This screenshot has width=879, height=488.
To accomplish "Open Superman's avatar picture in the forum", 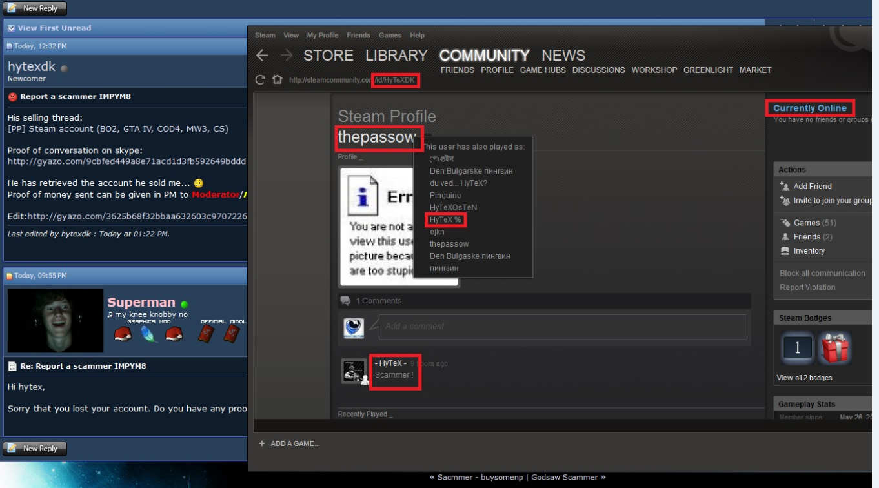I will (56, 321).
